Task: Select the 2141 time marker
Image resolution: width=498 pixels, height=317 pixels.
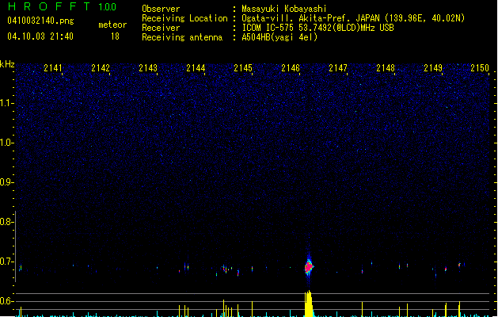Action: click(53, 69)
